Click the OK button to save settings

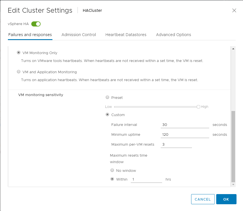pos(226,199)
